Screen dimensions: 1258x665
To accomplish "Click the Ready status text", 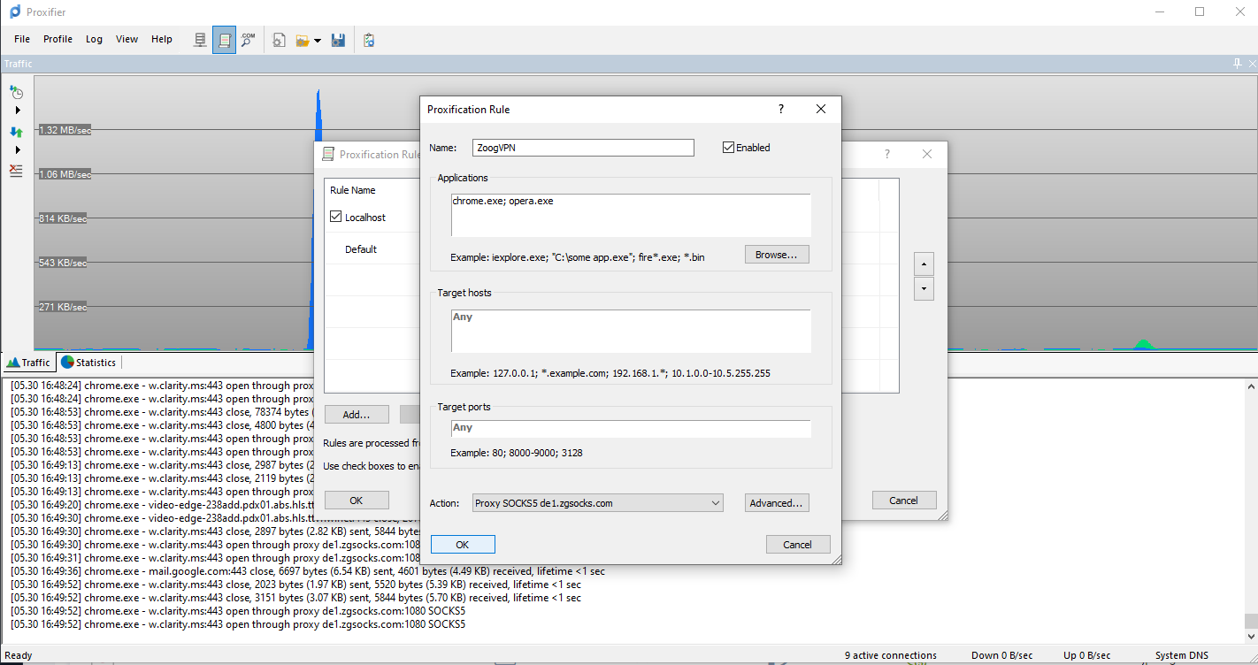I will 19,655.
